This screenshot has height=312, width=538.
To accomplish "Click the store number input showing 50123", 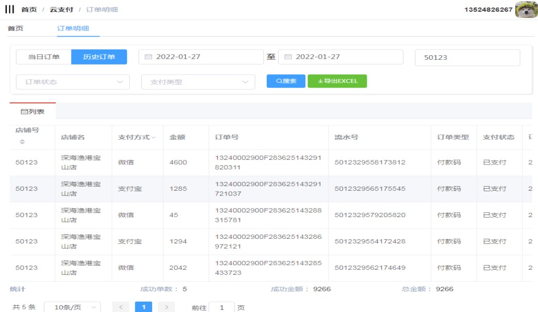I will click(x=467, y=58).
